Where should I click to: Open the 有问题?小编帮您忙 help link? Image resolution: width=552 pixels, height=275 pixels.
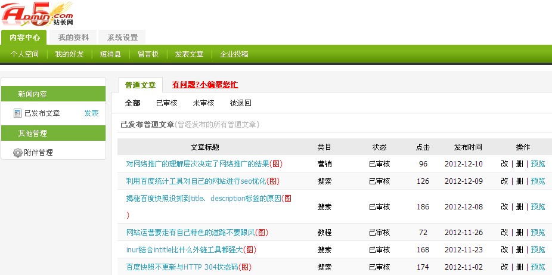[x=204, y=85]
